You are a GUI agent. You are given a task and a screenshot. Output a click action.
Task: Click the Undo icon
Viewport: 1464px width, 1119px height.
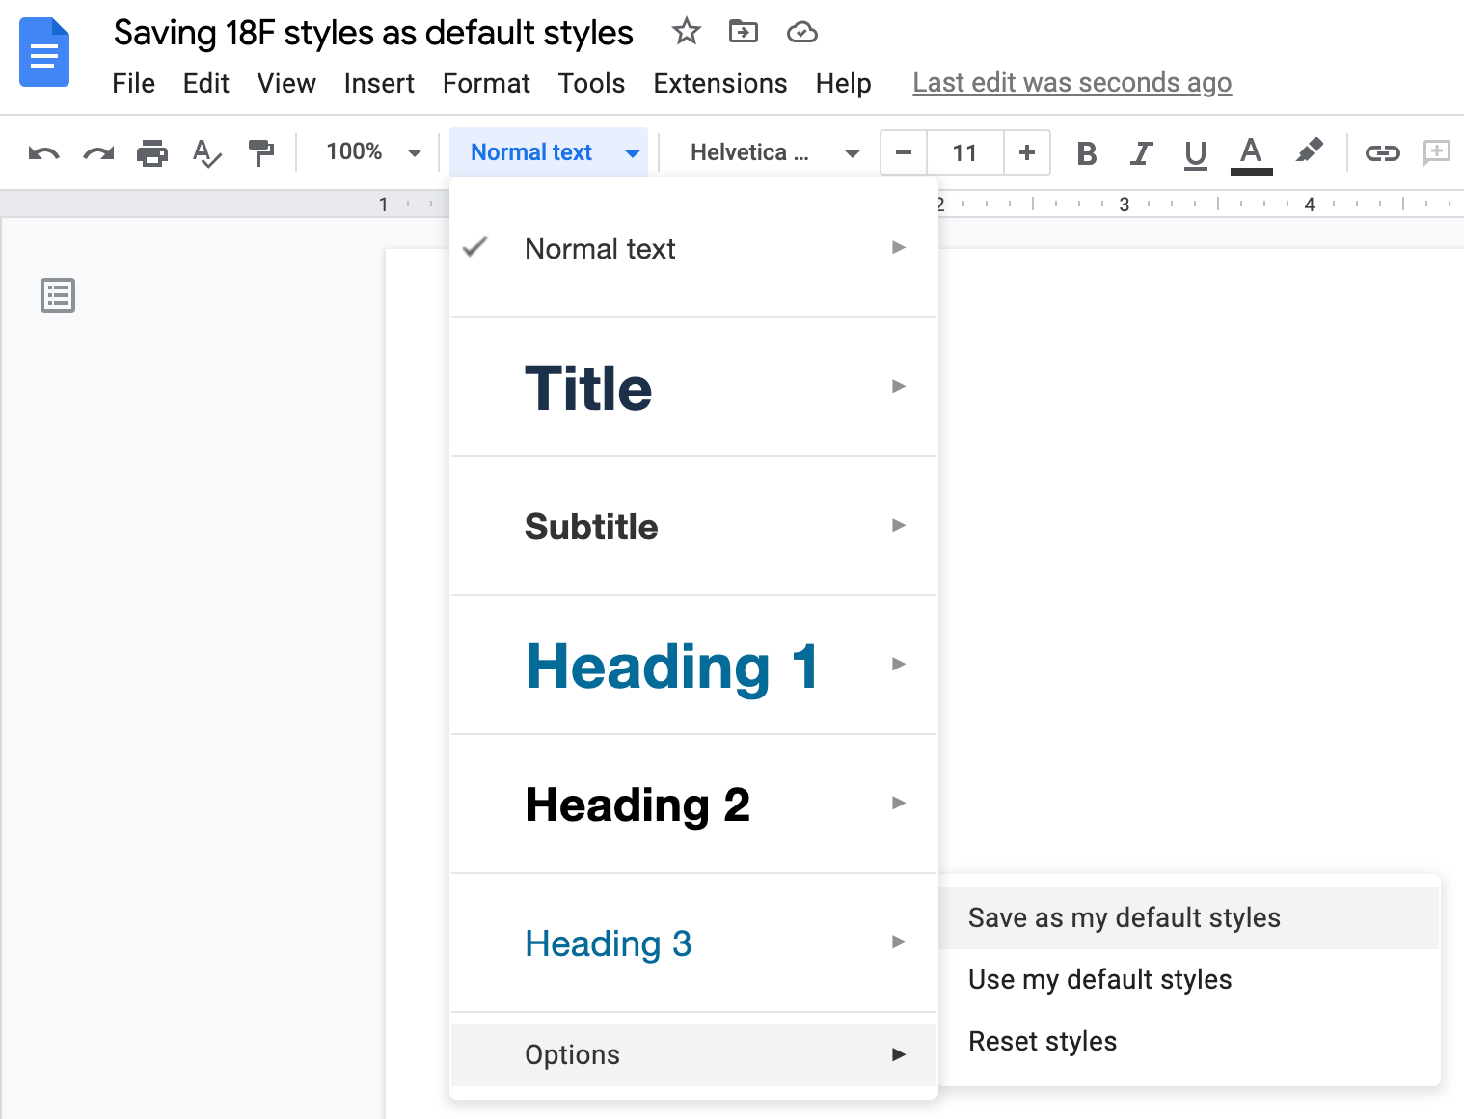42,152
